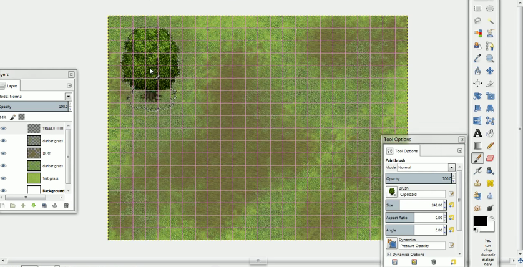Anchor the floating layer
523x267 pixels.
(55, 206)
